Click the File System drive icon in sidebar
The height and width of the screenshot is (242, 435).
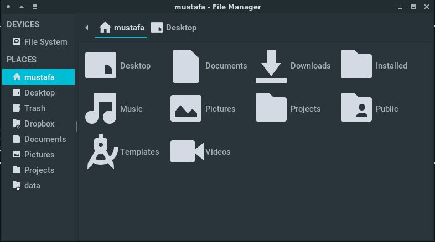17,41
